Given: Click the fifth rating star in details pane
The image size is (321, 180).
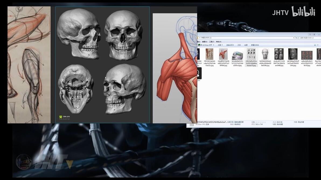Looking at the screenshot, I should [x=265, y=122].
